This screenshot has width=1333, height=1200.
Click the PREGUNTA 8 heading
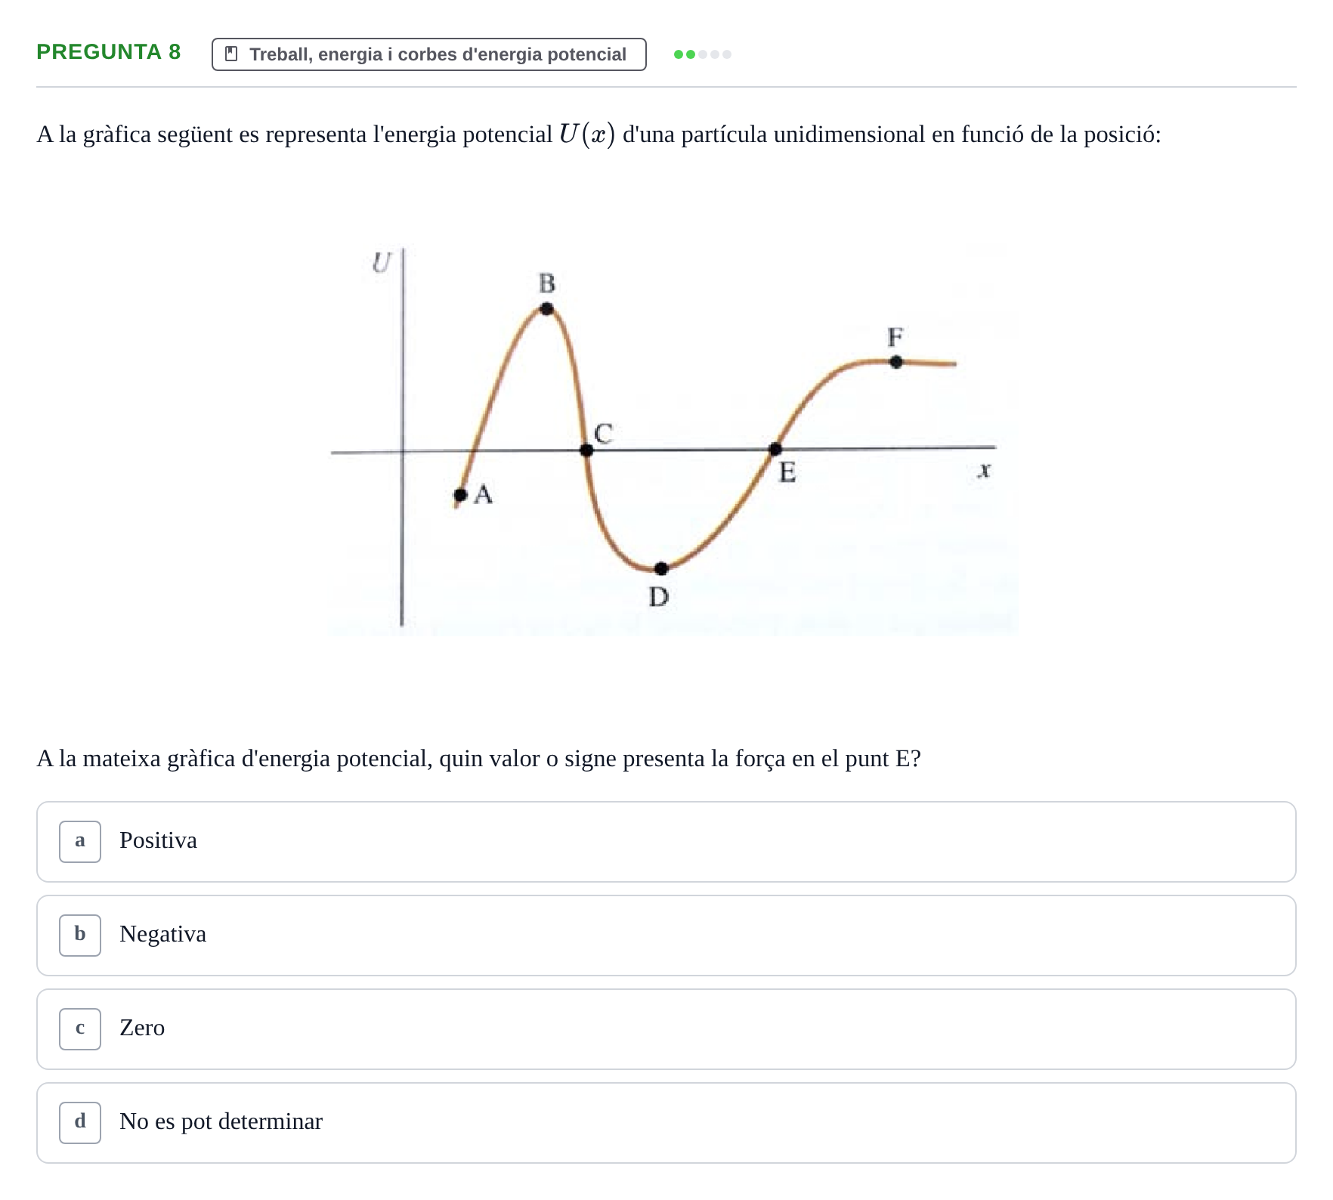109,51
